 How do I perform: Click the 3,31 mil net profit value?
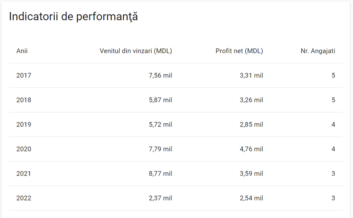point(251,75)
